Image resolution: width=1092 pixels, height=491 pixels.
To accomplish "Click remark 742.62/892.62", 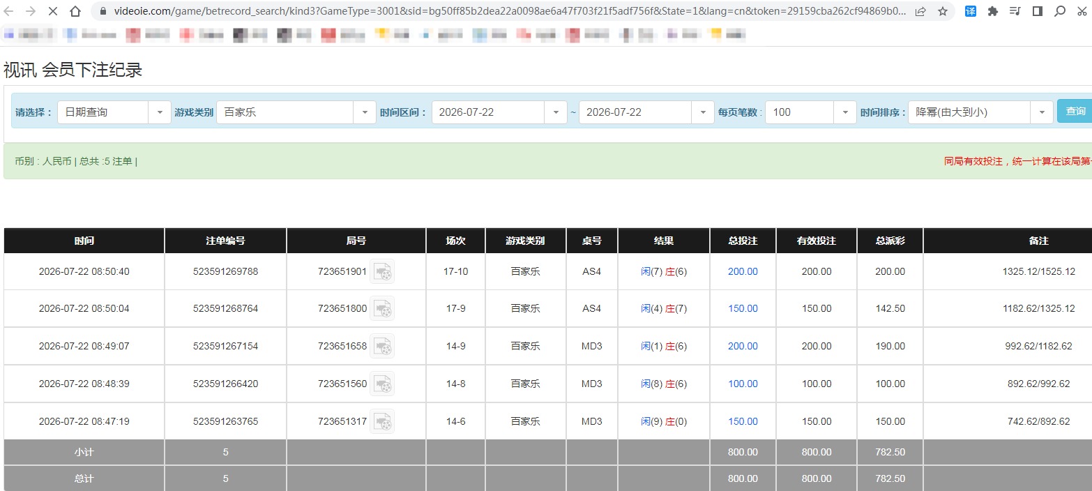I will (x=1039, y=421).
